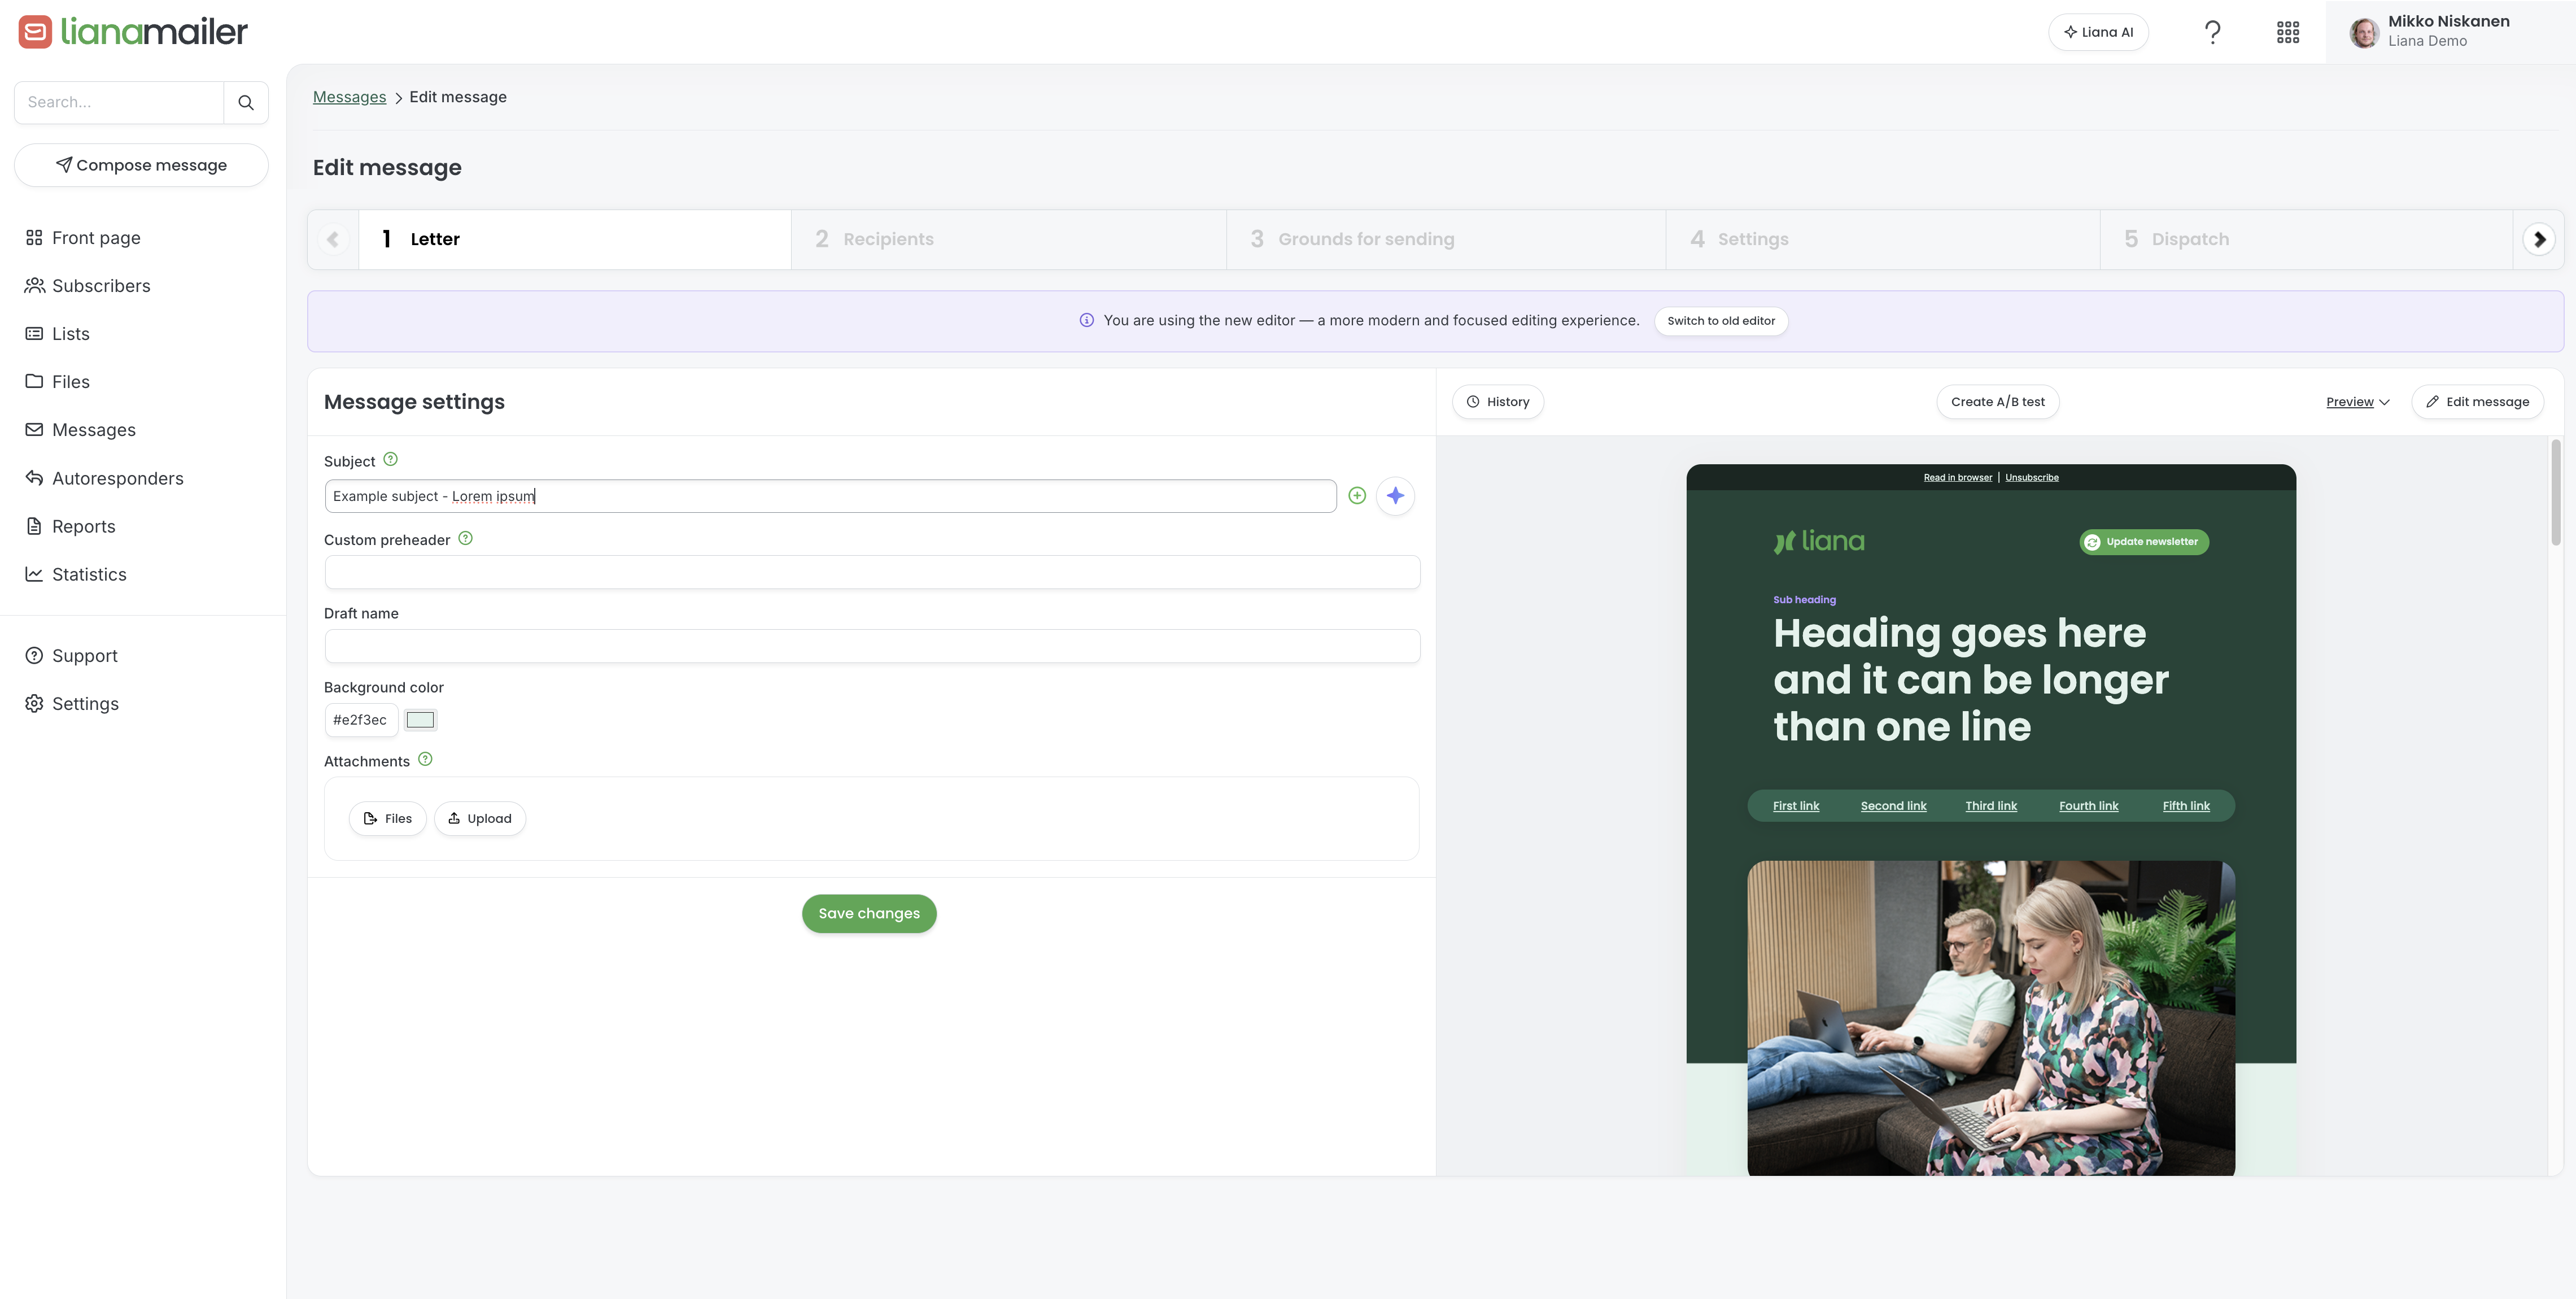Click the next step arrow

pyautogui.click(x=2539, y=239)
